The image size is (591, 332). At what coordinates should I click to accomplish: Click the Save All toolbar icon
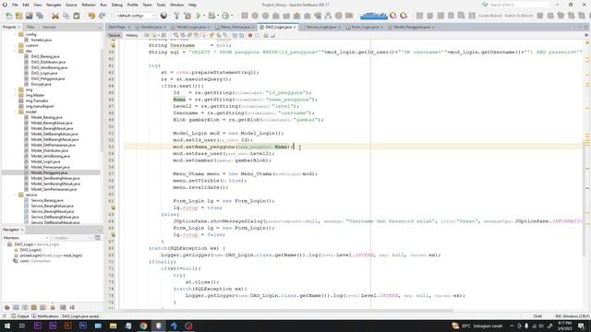[x=40, y=16]
